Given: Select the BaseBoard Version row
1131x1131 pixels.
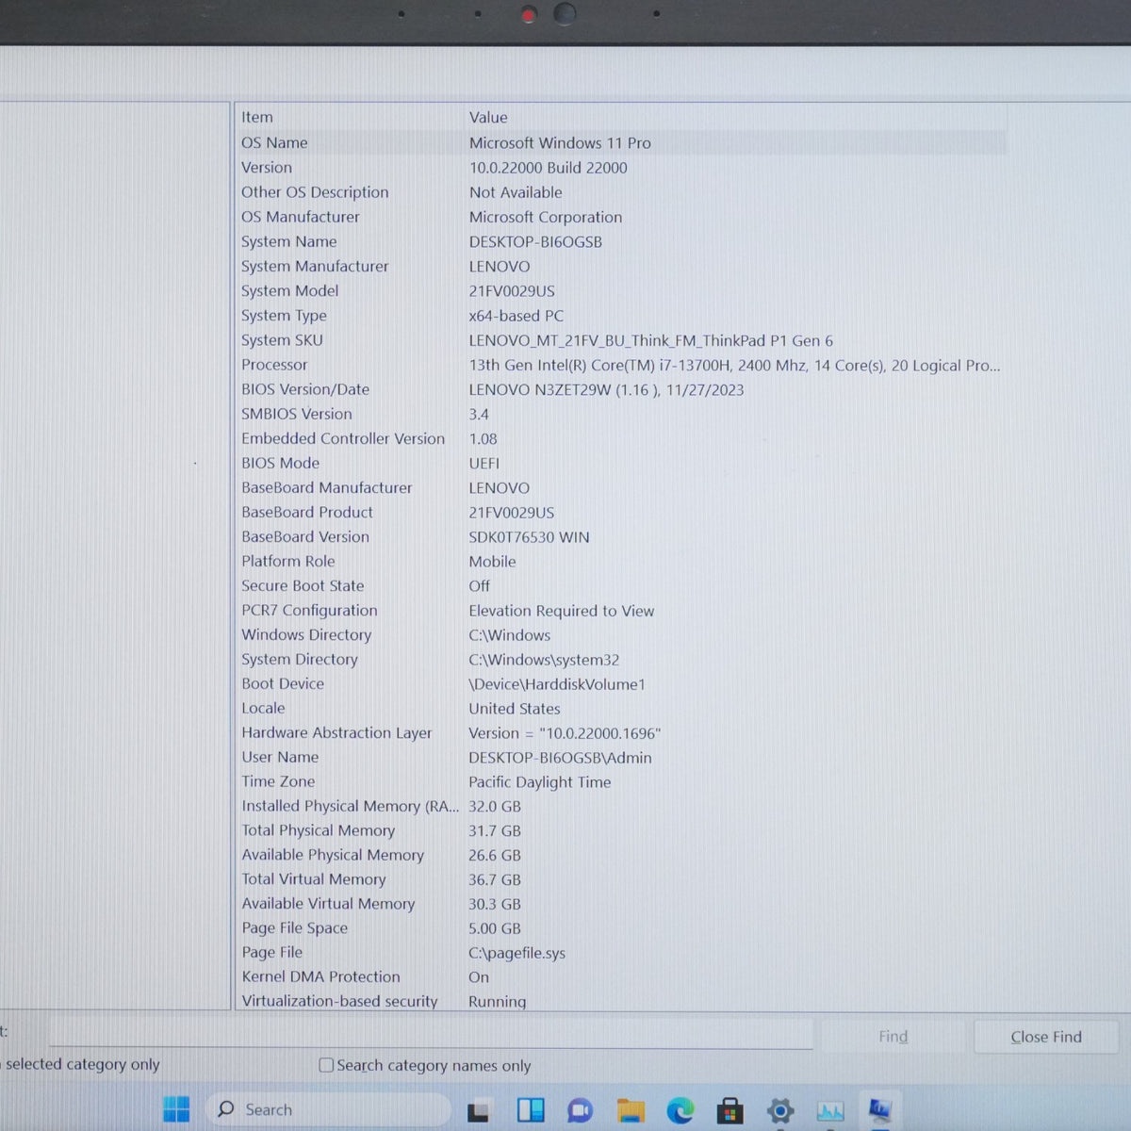Looking at the screenshot, I should [x=622, y=536].
